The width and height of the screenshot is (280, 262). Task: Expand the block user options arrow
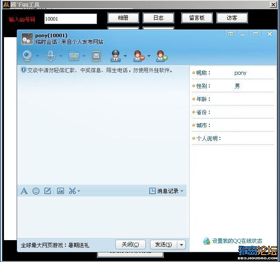[x=149, y=56]
